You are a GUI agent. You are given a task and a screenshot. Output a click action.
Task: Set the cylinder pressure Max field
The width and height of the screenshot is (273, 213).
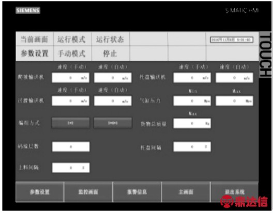234,101
